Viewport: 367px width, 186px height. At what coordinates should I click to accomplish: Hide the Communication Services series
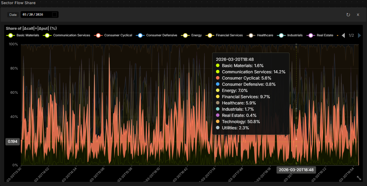pos(48,35)
